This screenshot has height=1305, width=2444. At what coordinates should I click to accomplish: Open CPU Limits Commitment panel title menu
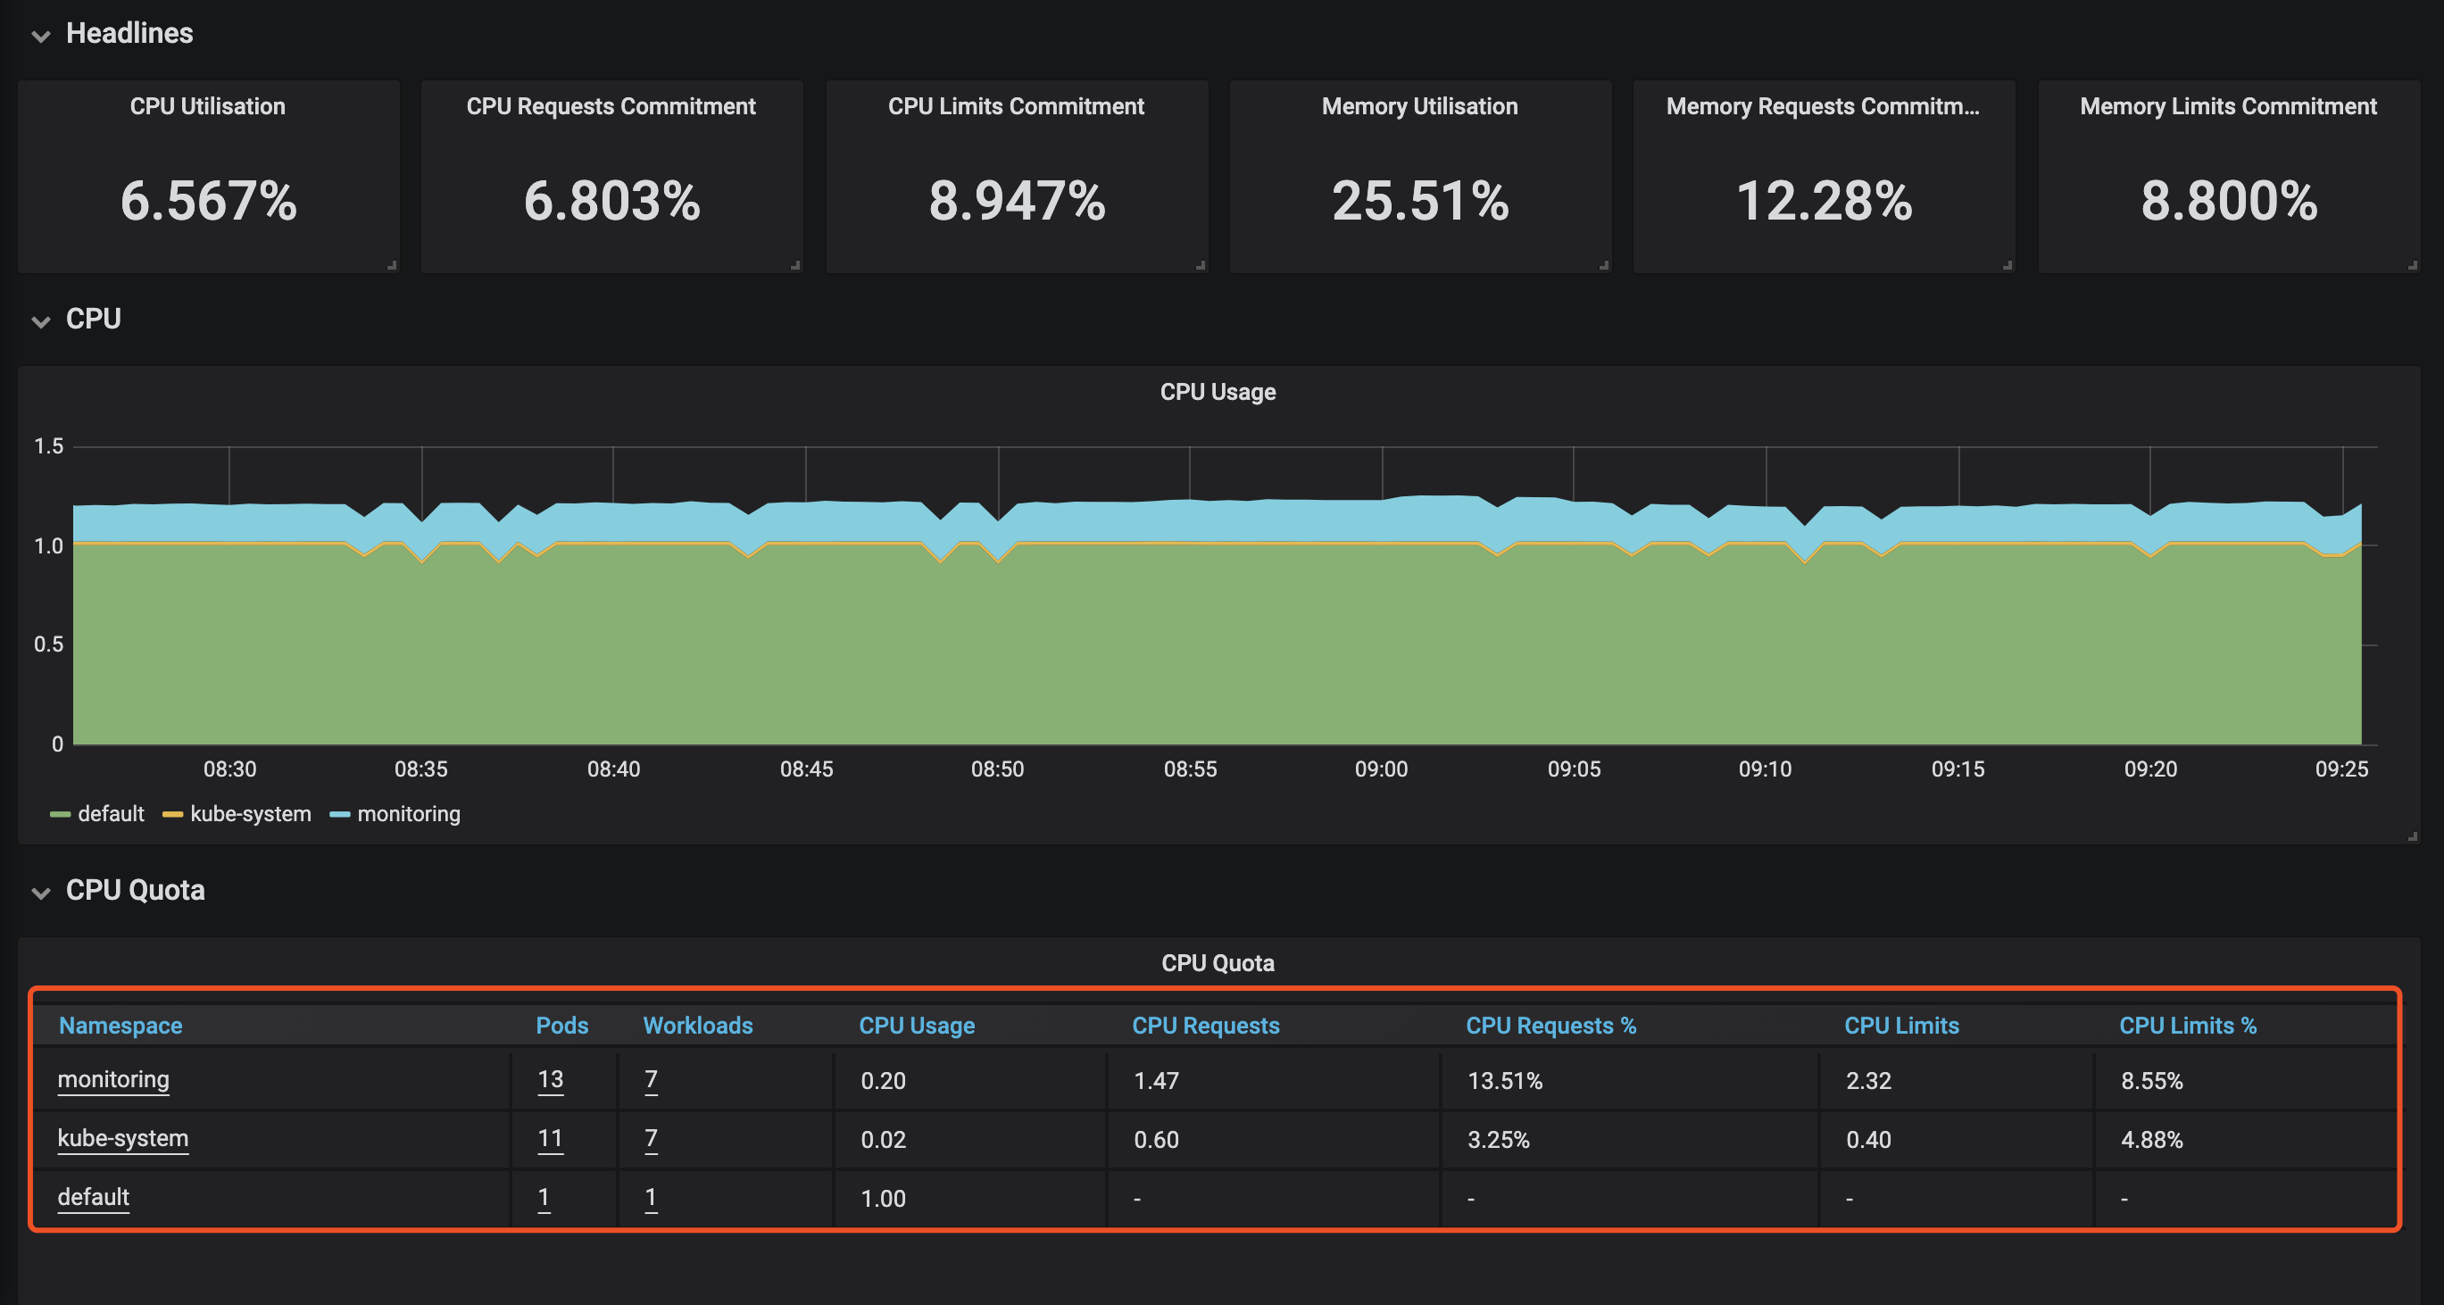(x=1016, y=106)
